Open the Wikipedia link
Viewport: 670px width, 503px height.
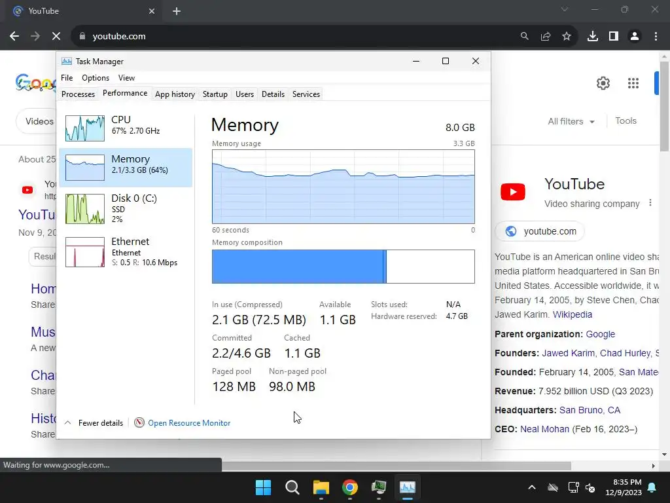(x=572, y=314)
